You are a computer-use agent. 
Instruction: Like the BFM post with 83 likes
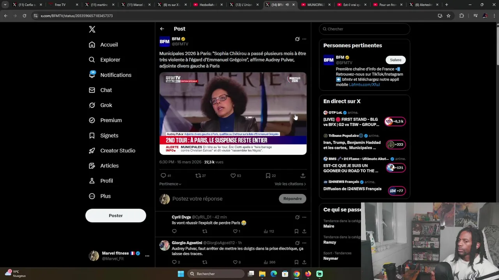(x=233, y=176)
